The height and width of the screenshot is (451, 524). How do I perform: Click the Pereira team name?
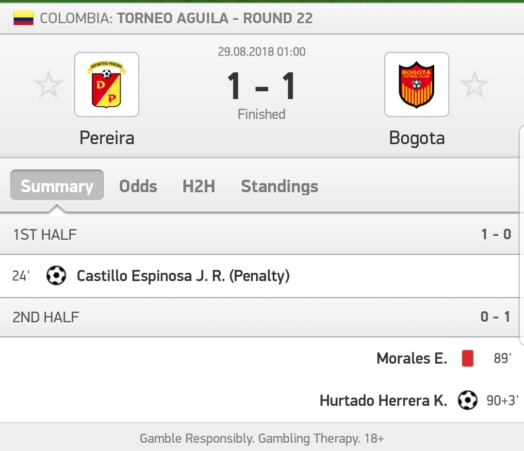coord(107,138)
